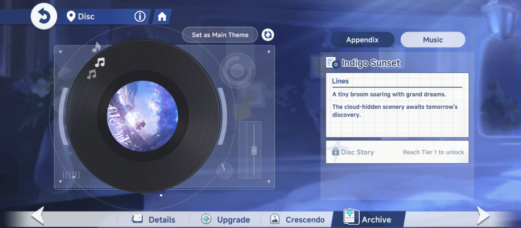521x228 pixels.
Task: Open the info icon beside Disc
Action: tap(140, 17)
